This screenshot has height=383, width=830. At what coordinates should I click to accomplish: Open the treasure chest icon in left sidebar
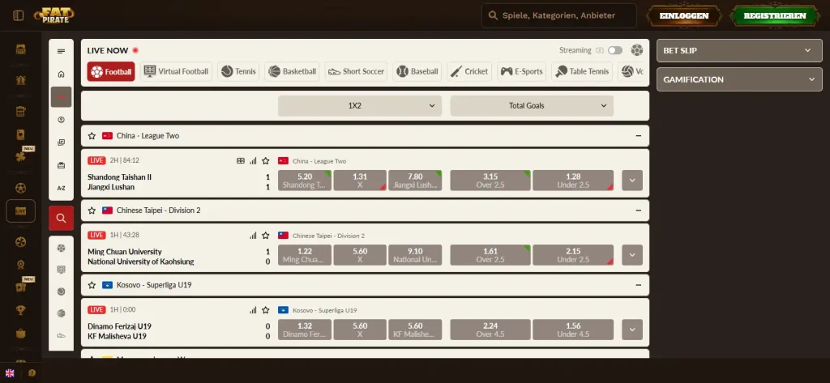click(x=20, y=49)
